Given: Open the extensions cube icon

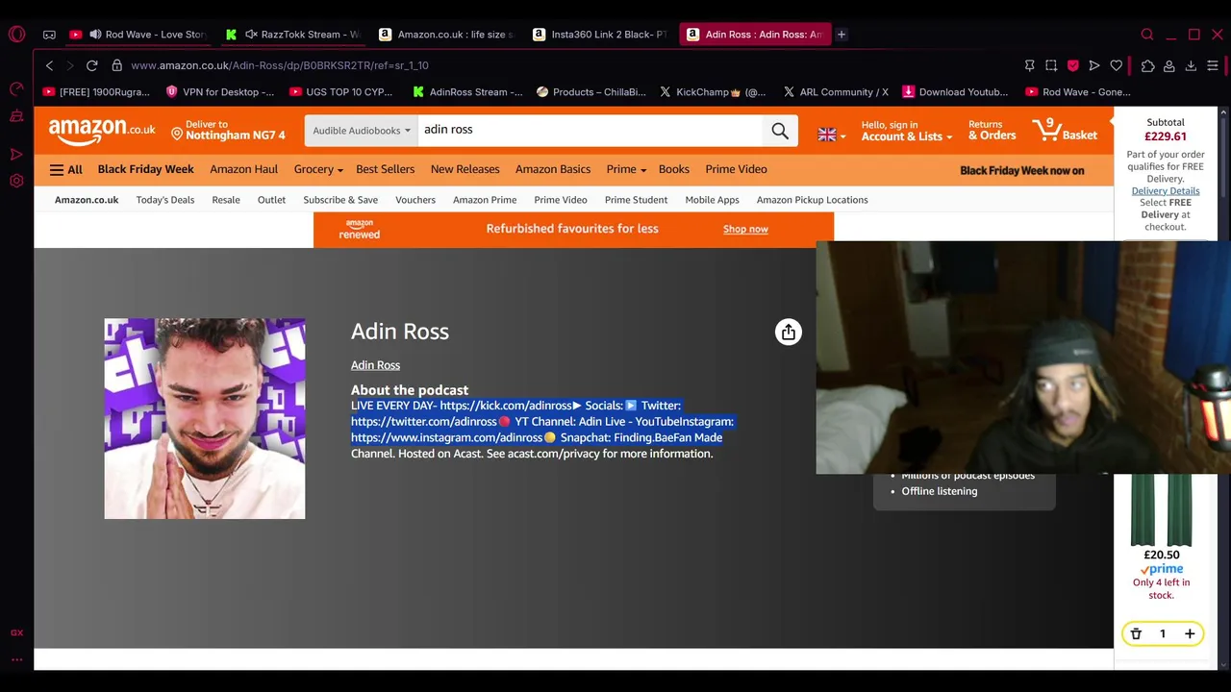Looking at the screenshot, I should [1147, 65].
